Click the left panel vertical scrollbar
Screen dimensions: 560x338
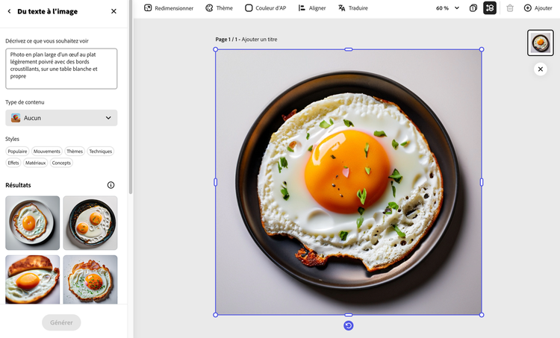131,97
